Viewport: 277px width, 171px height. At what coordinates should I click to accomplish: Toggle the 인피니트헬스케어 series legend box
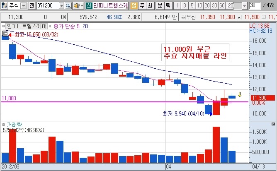pyautogui.click(x=4, y=26)
